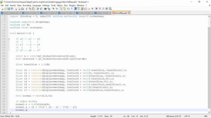Viewport: 211px width, 118px height.
Task: Open the View menu
Action: coord(19,6)
